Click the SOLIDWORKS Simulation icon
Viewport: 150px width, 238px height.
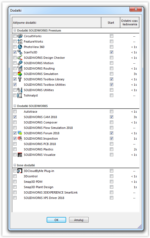point(20,74)
